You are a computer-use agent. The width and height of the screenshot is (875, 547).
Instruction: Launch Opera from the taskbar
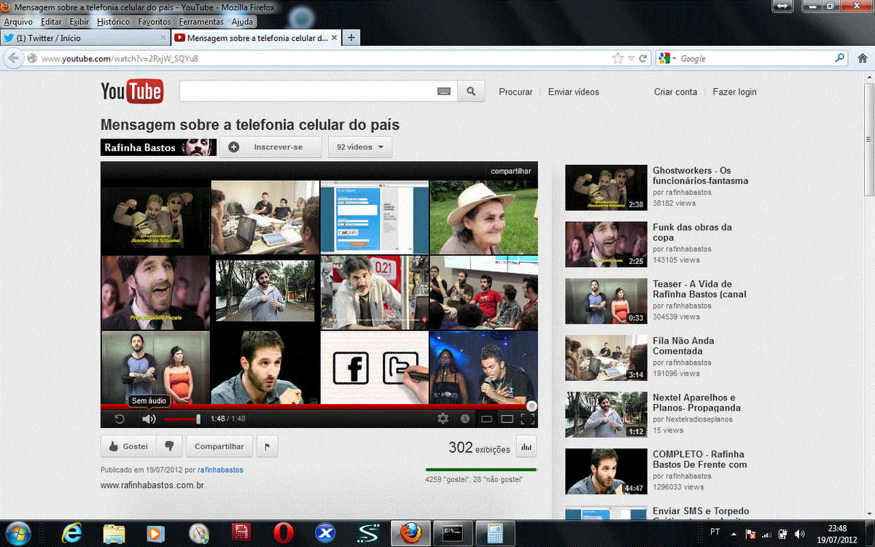point(283,533)
